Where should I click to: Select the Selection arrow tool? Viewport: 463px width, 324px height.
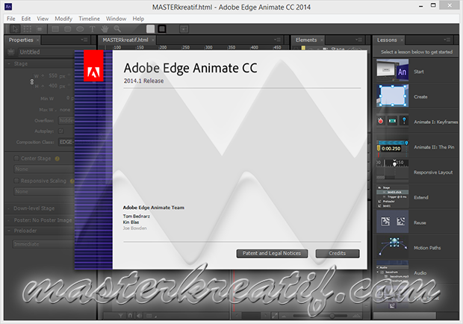click(x=15, y=29)
